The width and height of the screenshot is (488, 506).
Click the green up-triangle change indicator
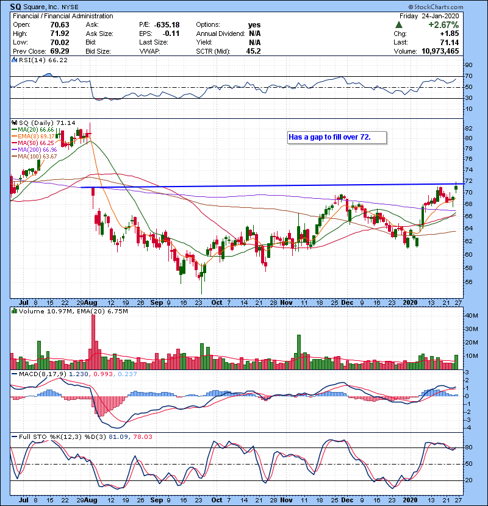point(399,25)
